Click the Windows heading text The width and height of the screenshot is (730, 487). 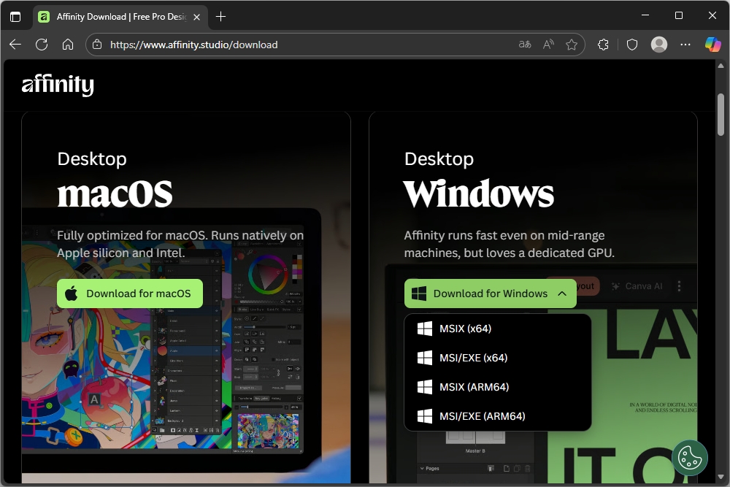tap(479, 193)
